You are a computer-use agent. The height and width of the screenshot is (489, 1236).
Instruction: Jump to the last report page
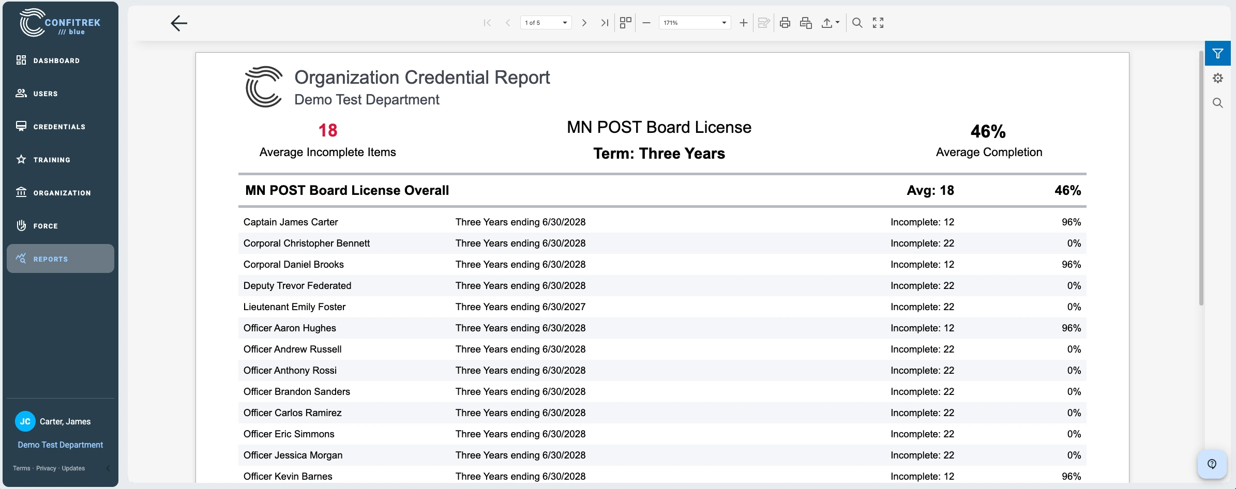pyautogui.click(x=604, y=23)
